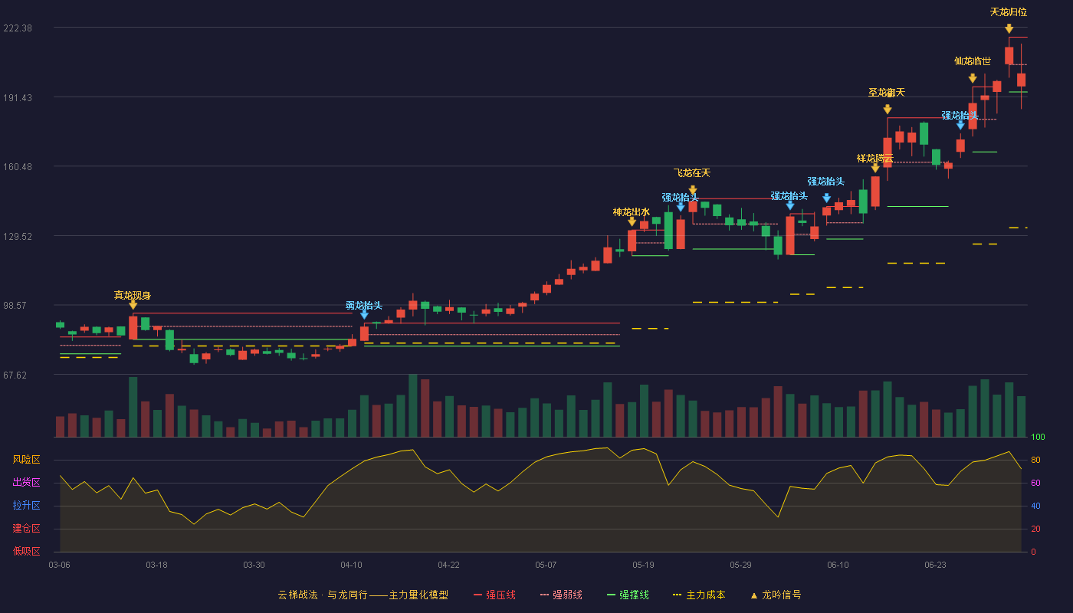Screen dimensions: 1073x613
Task: Click the yellow arrow under 神龙出水
Action: click(x=632, y=221)
